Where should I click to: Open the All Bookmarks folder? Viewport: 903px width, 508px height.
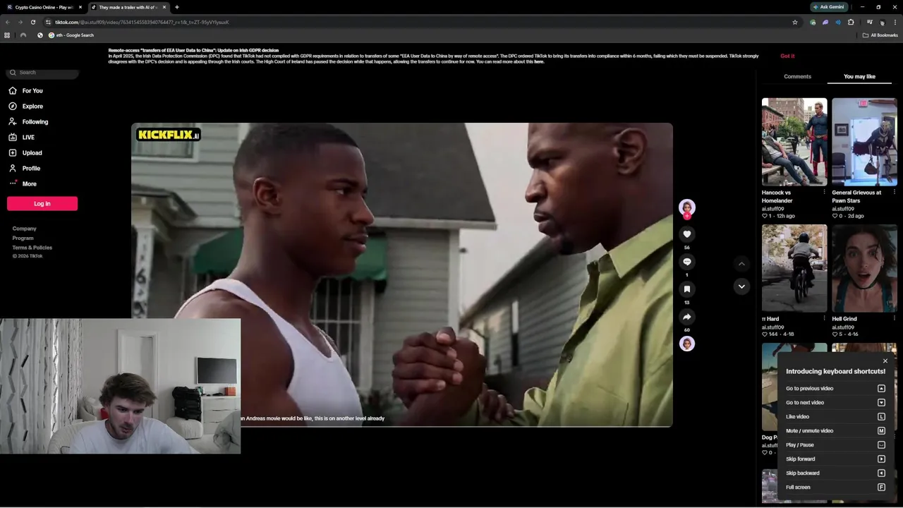(x=880, y=35)
